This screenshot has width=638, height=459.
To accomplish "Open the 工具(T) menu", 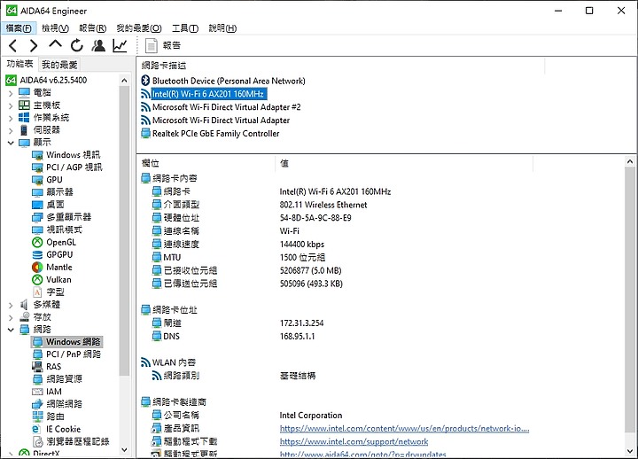I will [x=184, y=28].
